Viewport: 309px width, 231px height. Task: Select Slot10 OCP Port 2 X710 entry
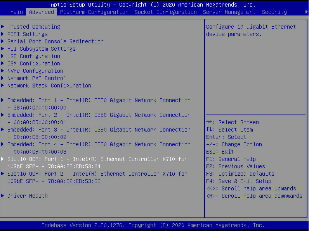(x=97, y=177)
